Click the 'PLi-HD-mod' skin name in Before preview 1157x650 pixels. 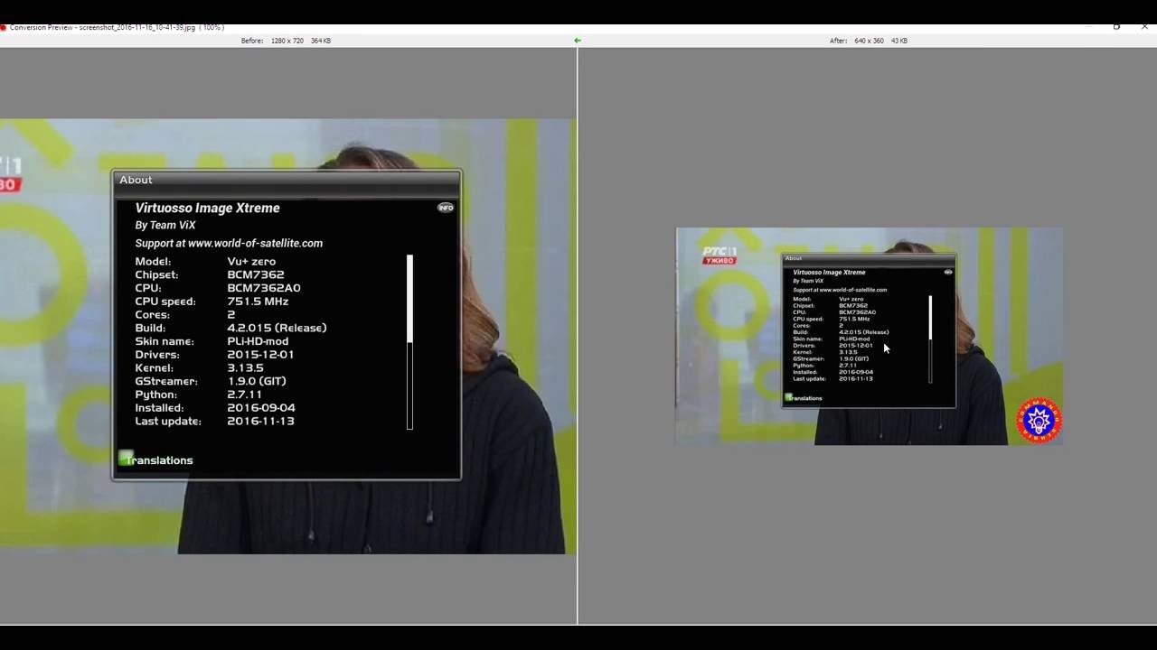258,341
